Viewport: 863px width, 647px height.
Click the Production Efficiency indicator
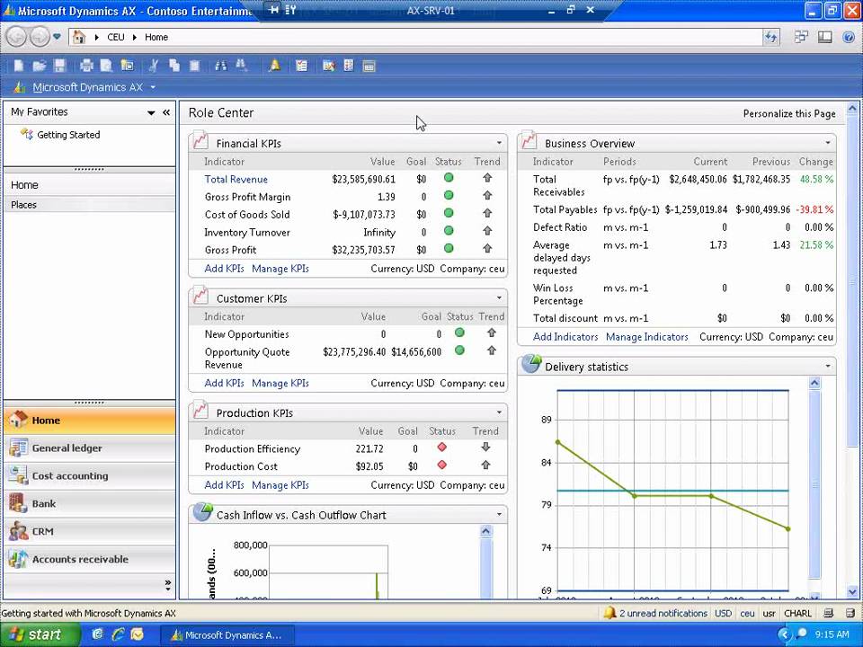point(252,449)
